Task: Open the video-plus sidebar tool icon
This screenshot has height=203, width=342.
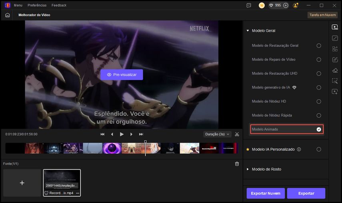Action: (x=335, y=92)
